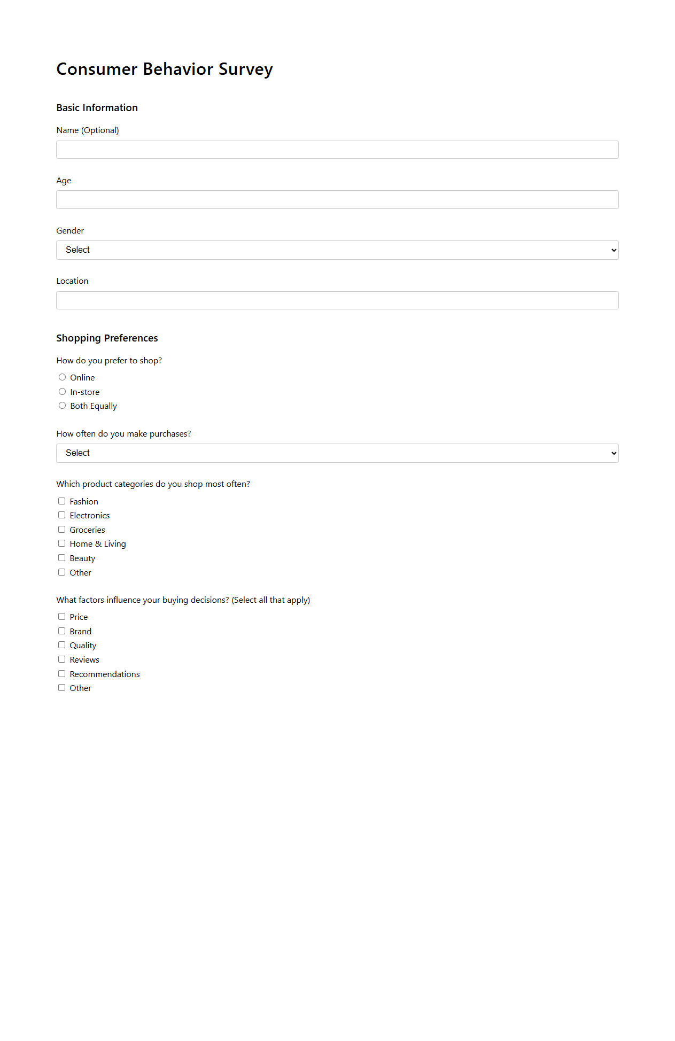This screenshot has height=1041, width=675.
Task: Select the Beauty shopping category
Action: (61, 557)
